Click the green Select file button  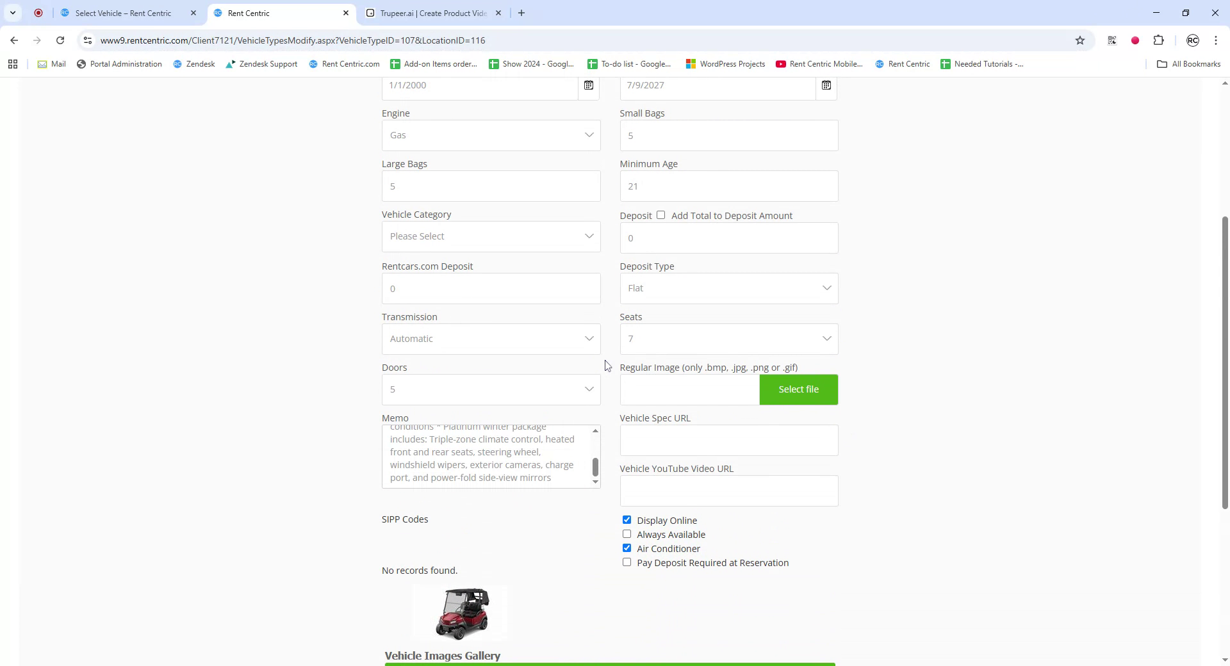click(798, 389)
